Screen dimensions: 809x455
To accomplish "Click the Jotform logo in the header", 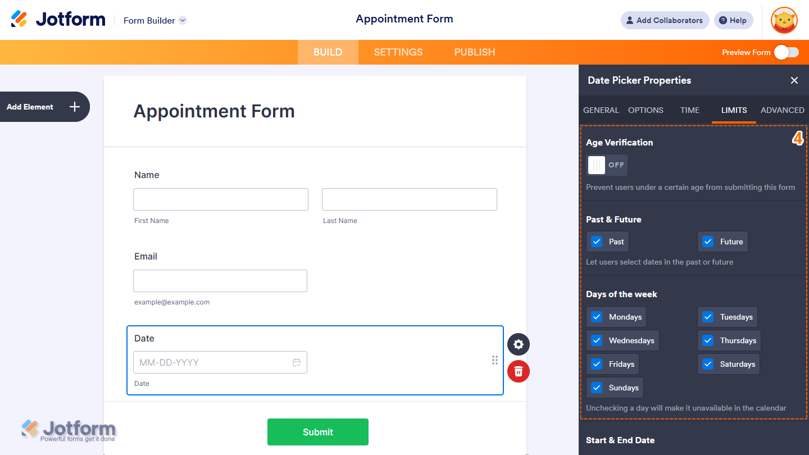I will pyautogui.click(x=58, y=19).
